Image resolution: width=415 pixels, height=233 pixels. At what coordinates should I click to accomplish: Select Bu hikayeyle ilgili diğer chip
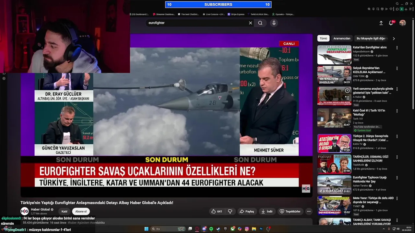(371, 38)
